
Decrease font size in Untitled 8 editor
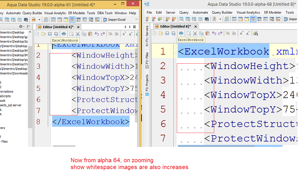pos(241,34)
